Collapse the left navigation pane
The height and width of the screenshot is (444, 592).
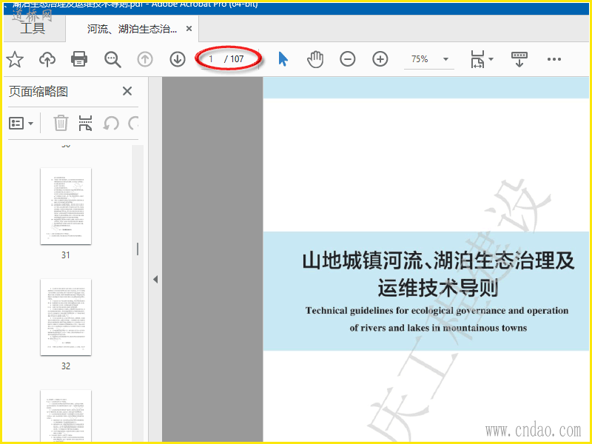[x=155, y=279]
